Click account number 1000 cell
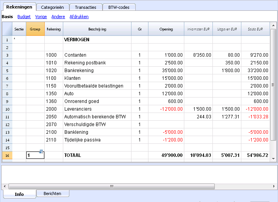 click(x=54, y=55)
